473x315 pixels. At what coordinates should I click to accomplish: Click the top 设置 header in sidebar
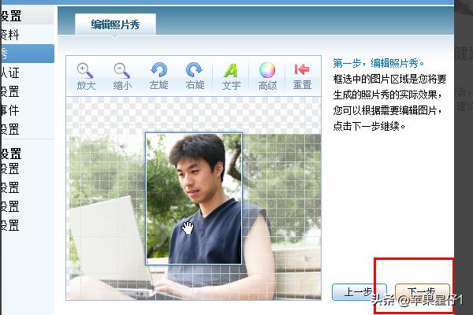point(11,16)
